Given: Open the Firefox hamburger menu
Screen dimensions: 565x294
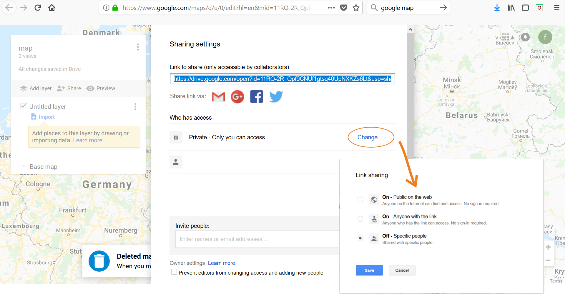Looking at the screenshot, I should click(x=557, y=8).
